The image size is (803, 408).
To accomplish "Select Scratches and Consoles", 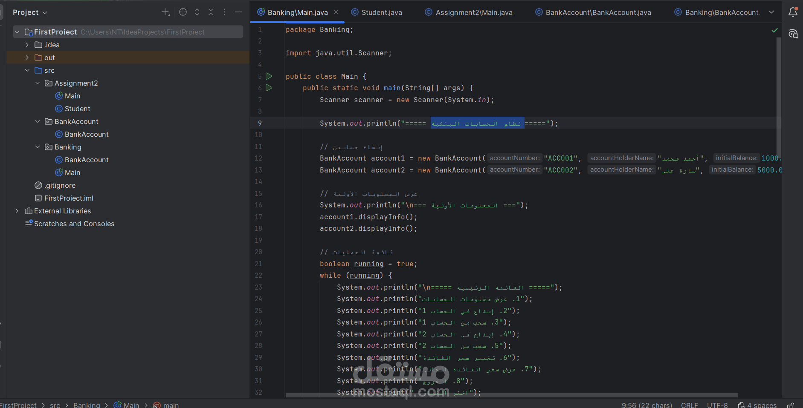I will (x=70, y=224).
